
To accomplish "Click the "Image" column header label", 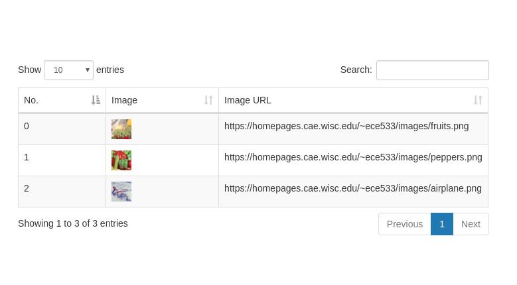I will pyautogui.click(x=124, y=100).
